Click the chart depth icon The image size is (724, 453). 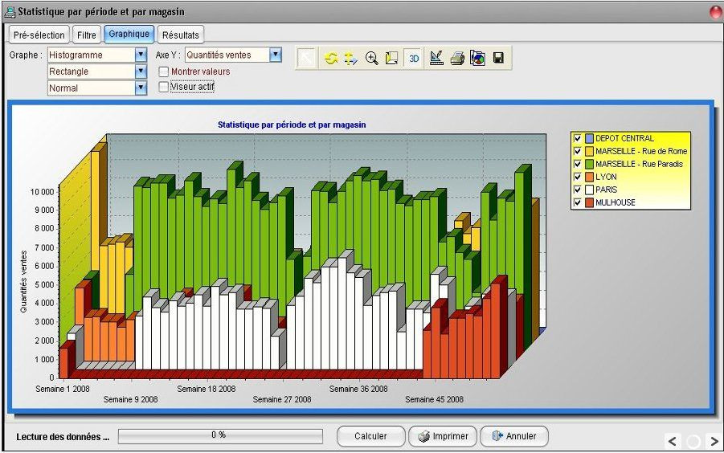(x=391, y=59)
